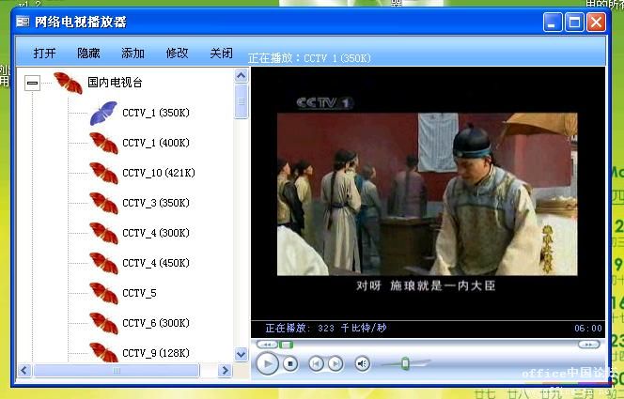Select channel CCTV_1 (350K)
Screen dimensions: 624x399
pos(156,113)
